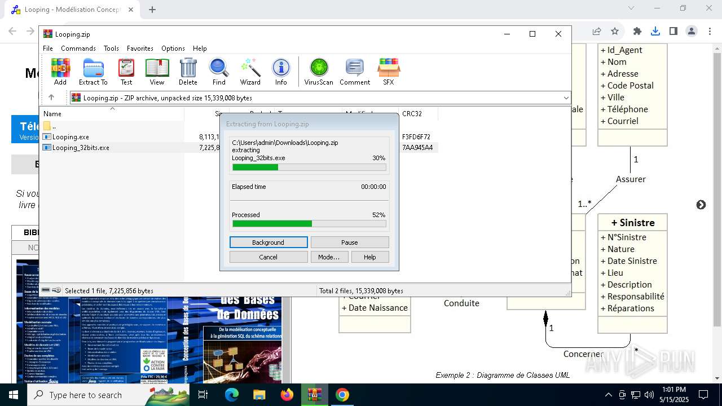Toggle Chrome side panel icon

[673, 31]
